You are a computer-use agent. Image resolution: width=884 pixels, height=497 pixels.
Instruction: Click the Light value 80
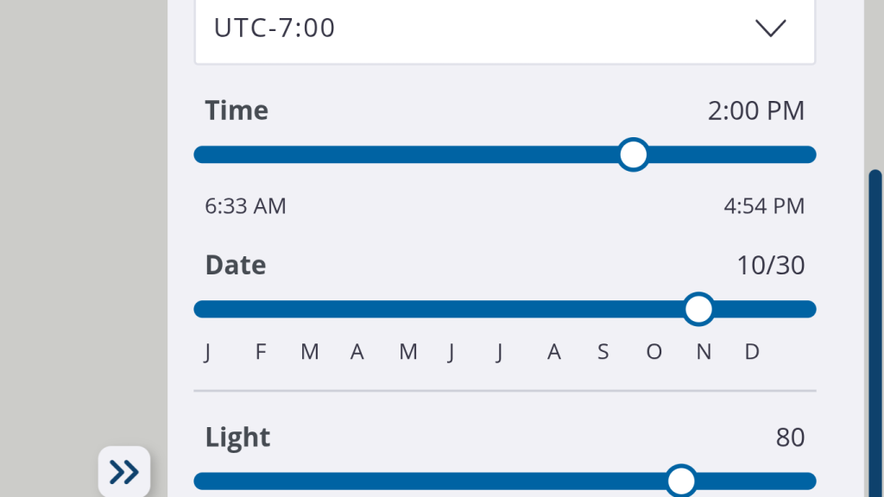(790, 437)
